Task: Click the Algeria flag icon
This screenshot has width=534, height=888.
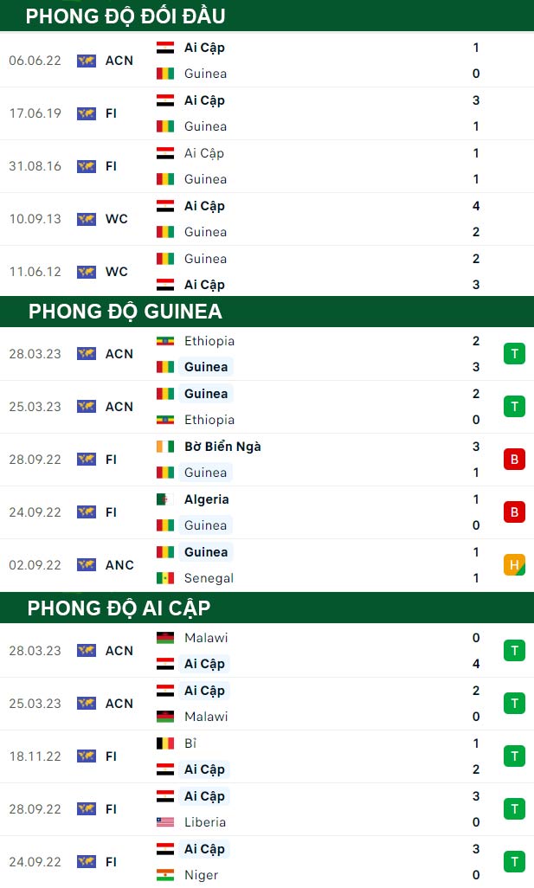Action: pos(165,499)
